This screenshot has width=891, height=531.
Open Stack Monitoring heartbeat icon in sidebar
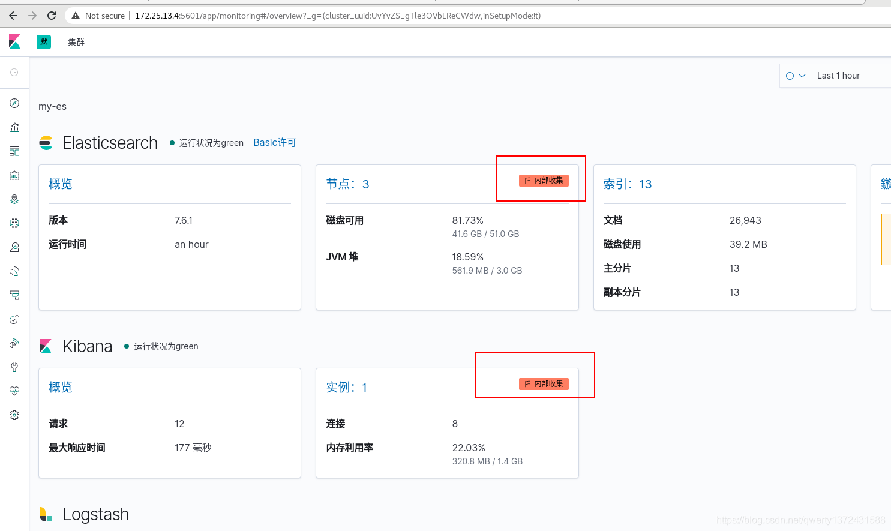(x=14, y=391)
